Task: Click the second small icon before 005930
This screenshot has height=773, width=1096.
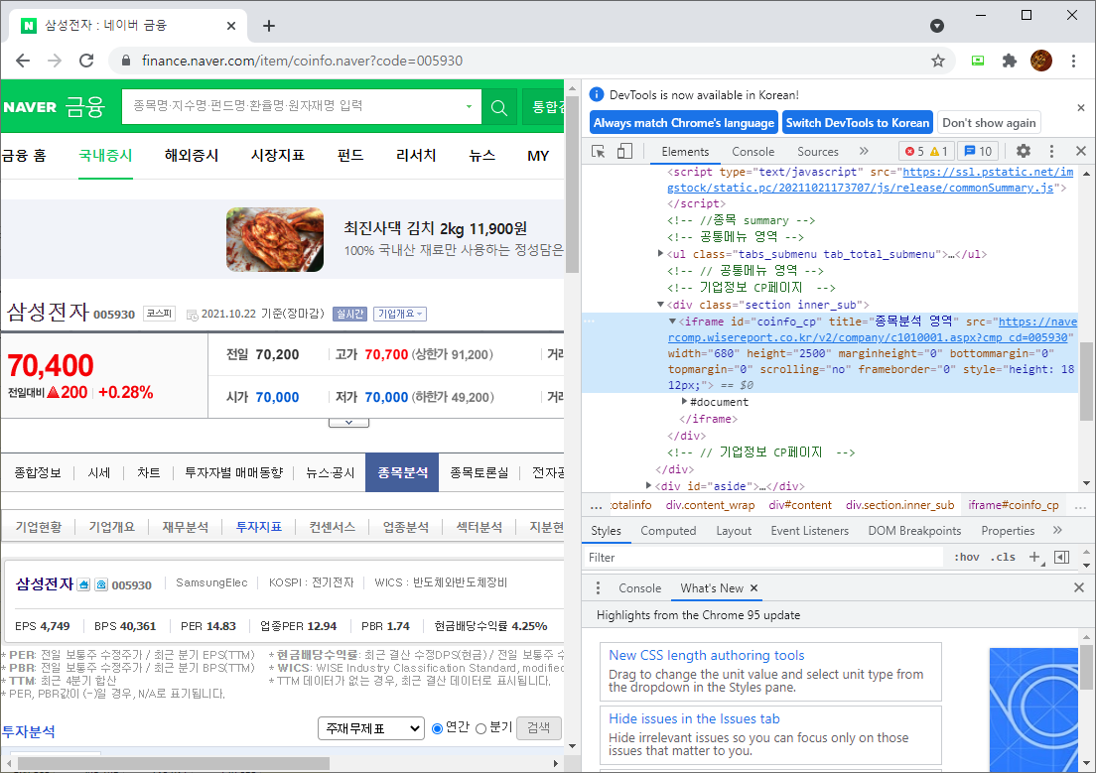Action: pyautogui.click(x=101, y=584)
